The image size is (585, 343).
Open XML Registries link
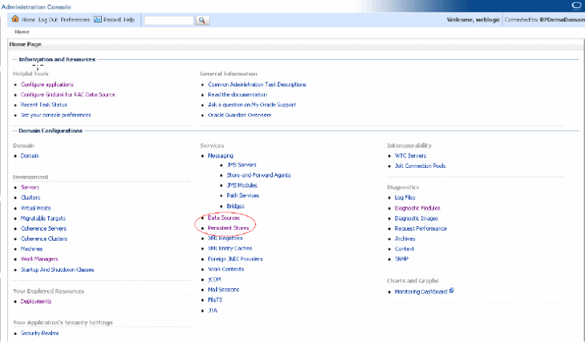click(x=225, y=238)
